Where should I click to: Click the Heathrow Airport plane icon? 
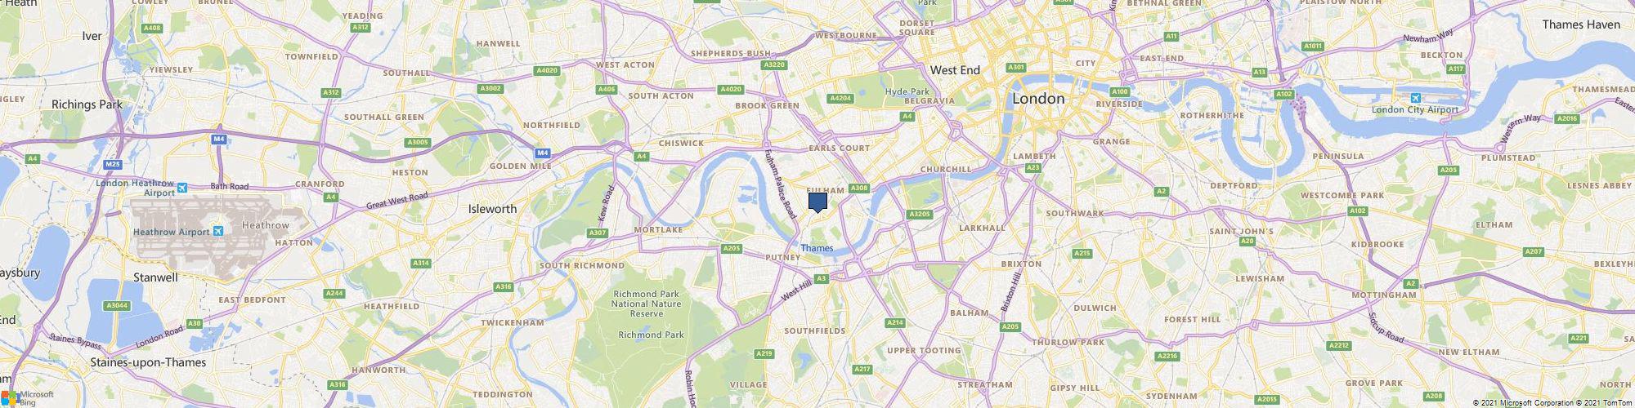(217, 232)
